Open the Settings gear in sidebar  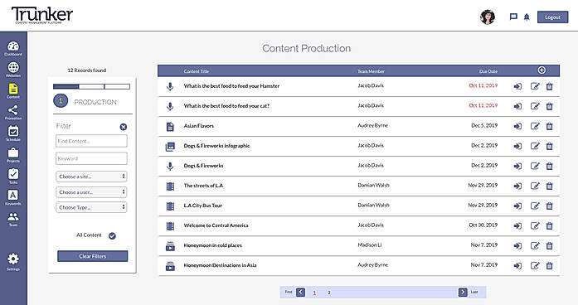click(x=13, y=262)
